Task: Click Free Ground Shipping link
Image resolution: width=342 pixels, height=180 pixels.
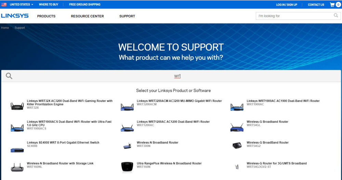Action: click(x=84, y=4)
